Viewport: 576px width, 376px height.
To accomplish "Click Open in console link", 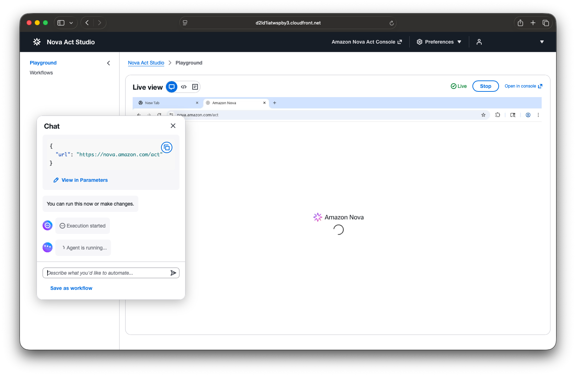I will point(524,86).
